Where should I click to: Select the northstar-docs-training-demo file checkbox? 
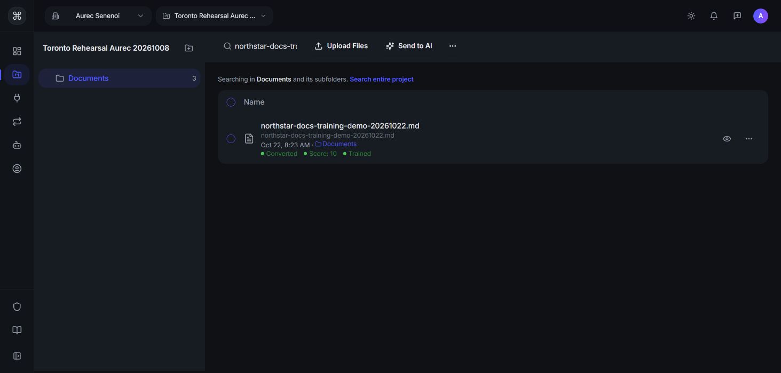click(231, 139)
